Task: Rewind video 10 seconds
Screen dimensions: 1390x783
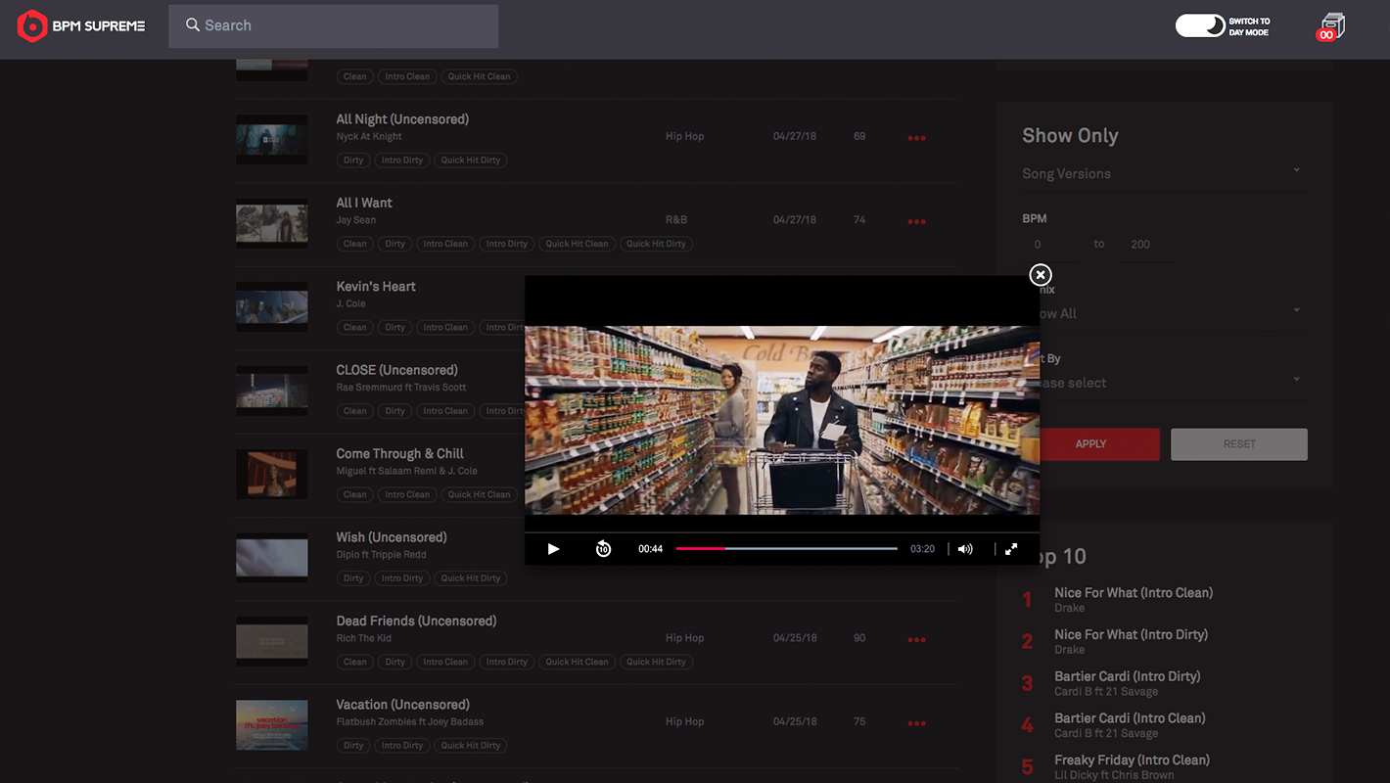Action: tap(603, 549)
